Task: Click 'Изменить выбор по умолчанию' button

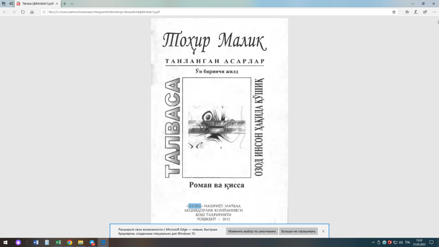Action: point(252,231)
